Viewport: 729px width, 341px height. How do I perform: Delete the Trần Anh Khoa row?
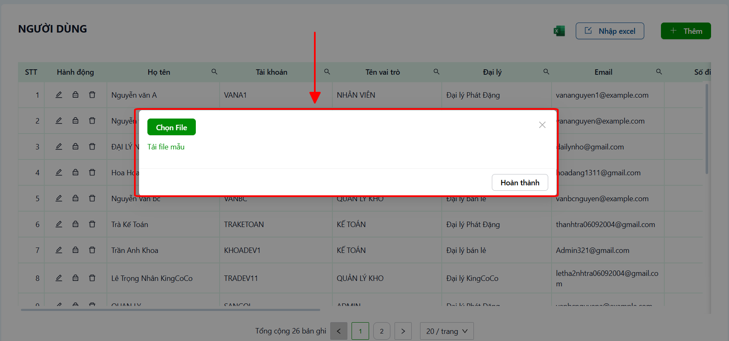click(92, 250)
